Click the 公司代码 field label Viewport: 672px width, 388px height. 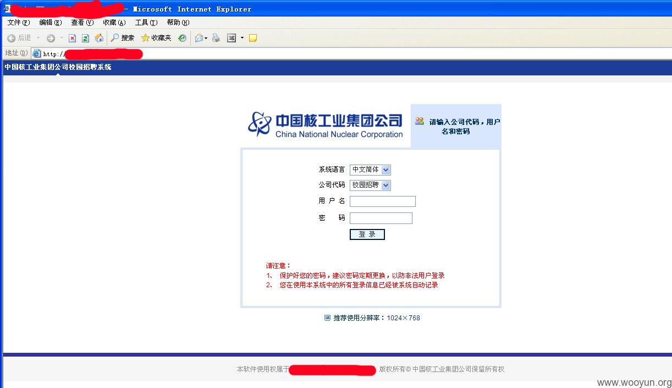pos(332,185)
